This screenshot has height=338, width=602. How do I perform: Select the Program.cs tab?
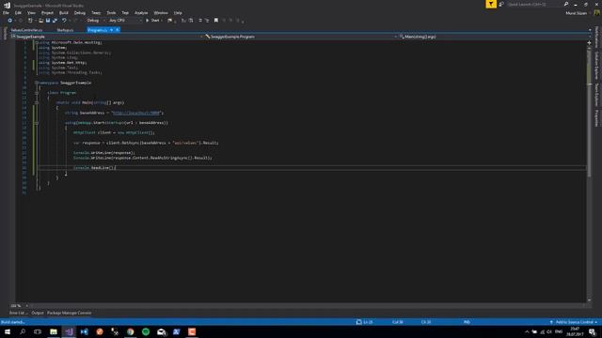97,30
